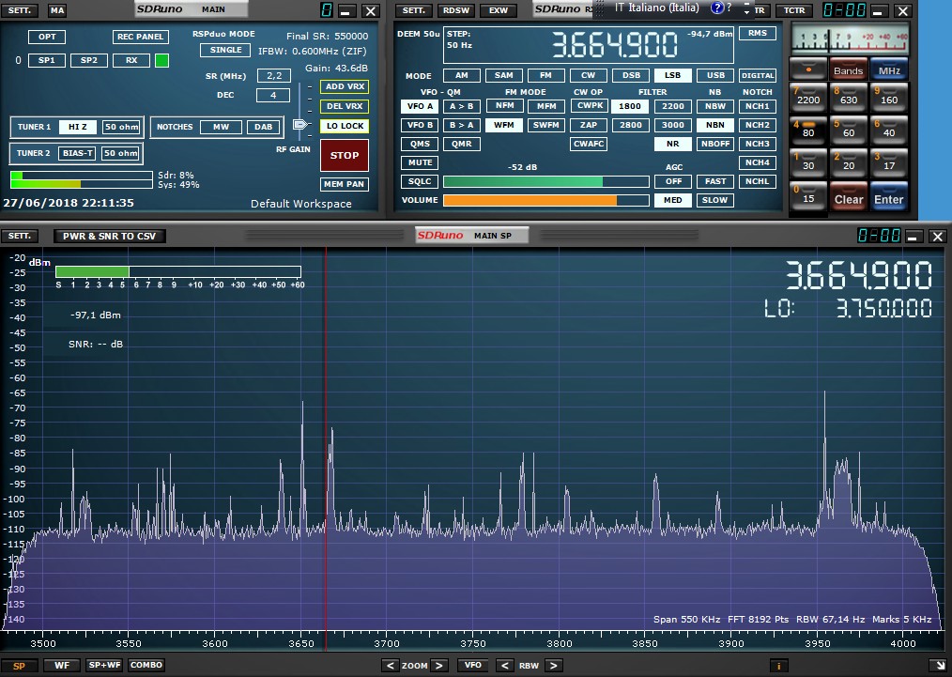Open SETT. in the RX control panel
Screen dimensions: 952x677
coord(413,10)
